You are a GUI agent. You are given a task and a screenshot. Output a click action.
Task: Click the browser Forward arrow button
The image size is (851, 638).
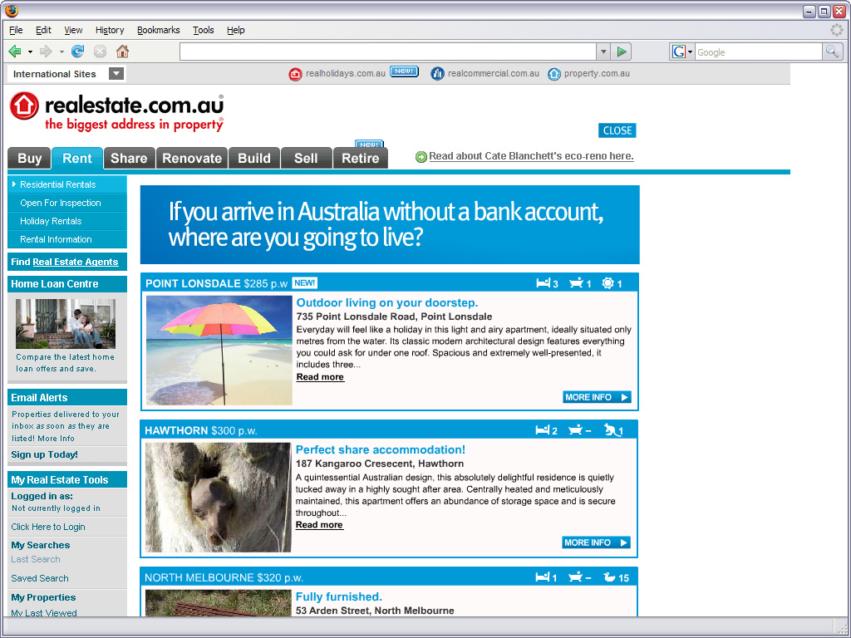pos(46,52)
